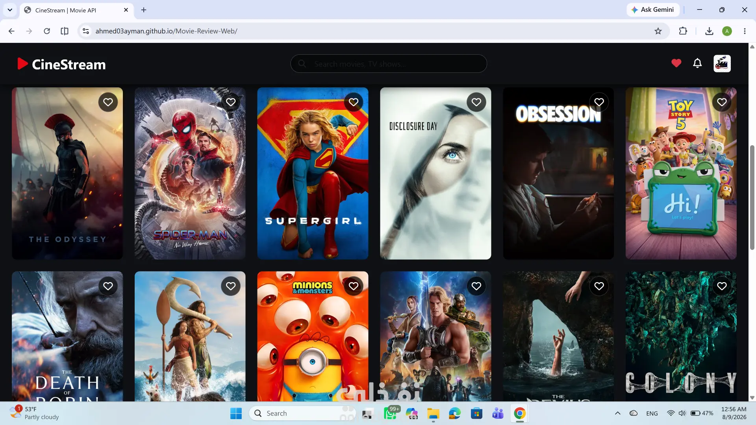Toggle the heart on Spider-Man No Way Home
756x425 pixels.
point(231,102)
